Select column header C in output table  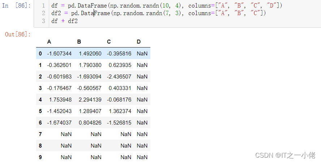(x=109, y=42)
